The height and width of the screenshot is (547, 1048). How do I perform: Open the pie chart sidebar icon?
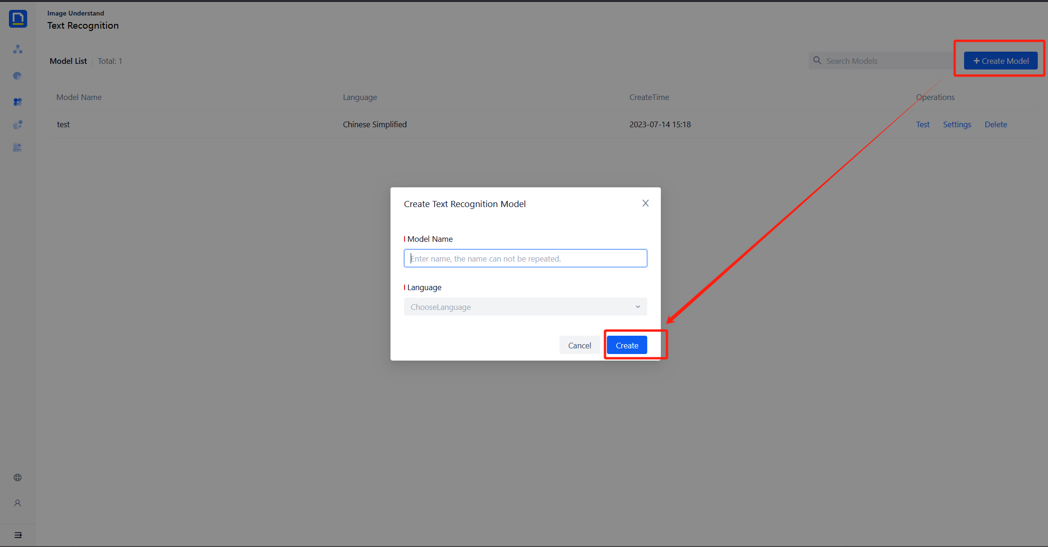click(x=18, y=76)
